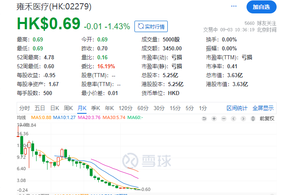
Task: Click the 5660 球友关注 followers text
Action: click(x=260, y=23)
